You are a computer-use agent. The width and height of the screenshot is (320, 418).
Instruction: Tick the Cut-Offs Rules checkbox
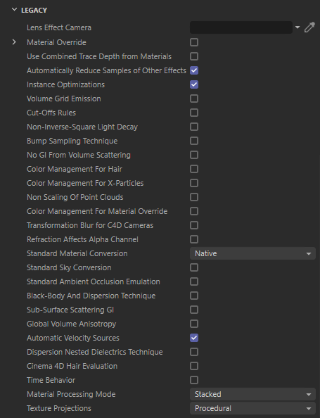click(194, 113)
